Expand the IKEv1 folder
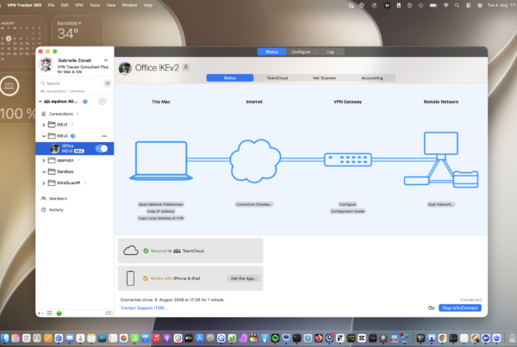 (44, 125)
